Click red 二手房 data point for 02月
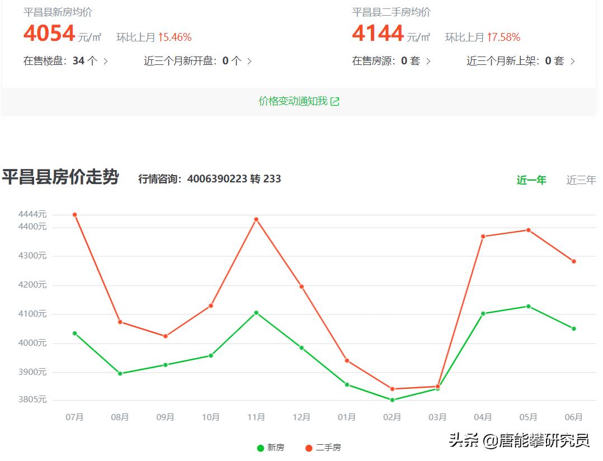 coord(392,389)
